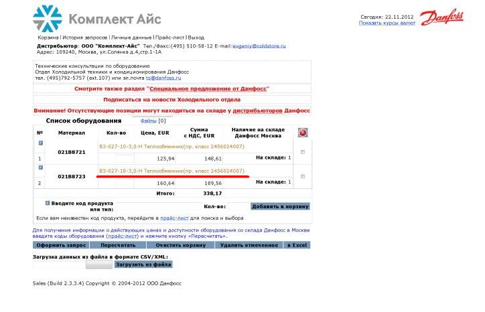Select Выход to log out
Image resolution: width=485 pixels, height=312 pixels.
tap(196, 37)
